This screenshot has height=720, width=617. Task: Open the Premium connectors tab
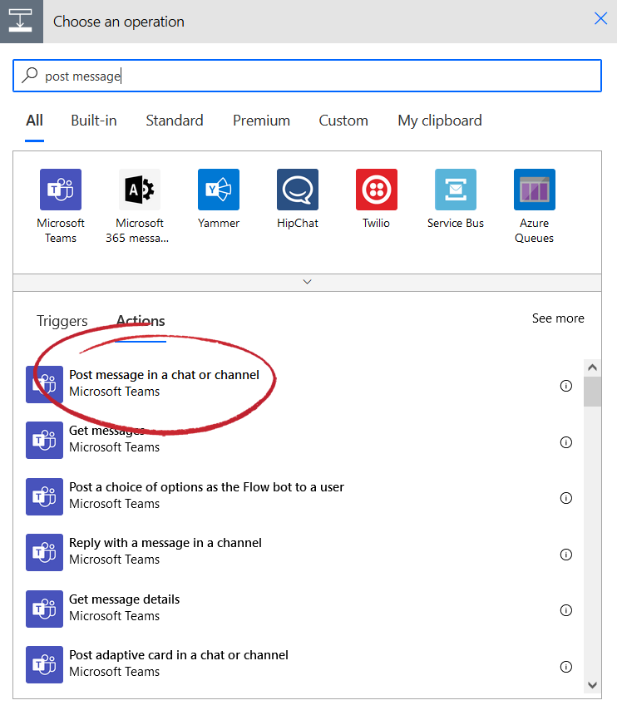click(x=261, y=121)
